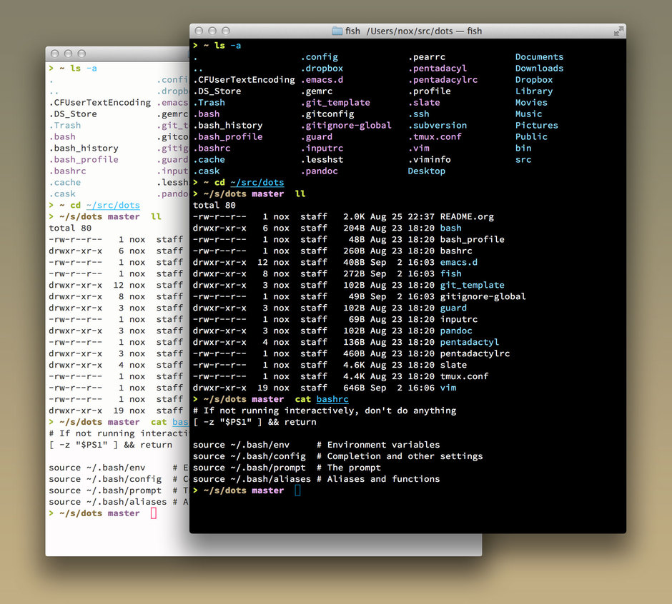Click 'source ~/.bash/env' line in dark terminal

242,446
